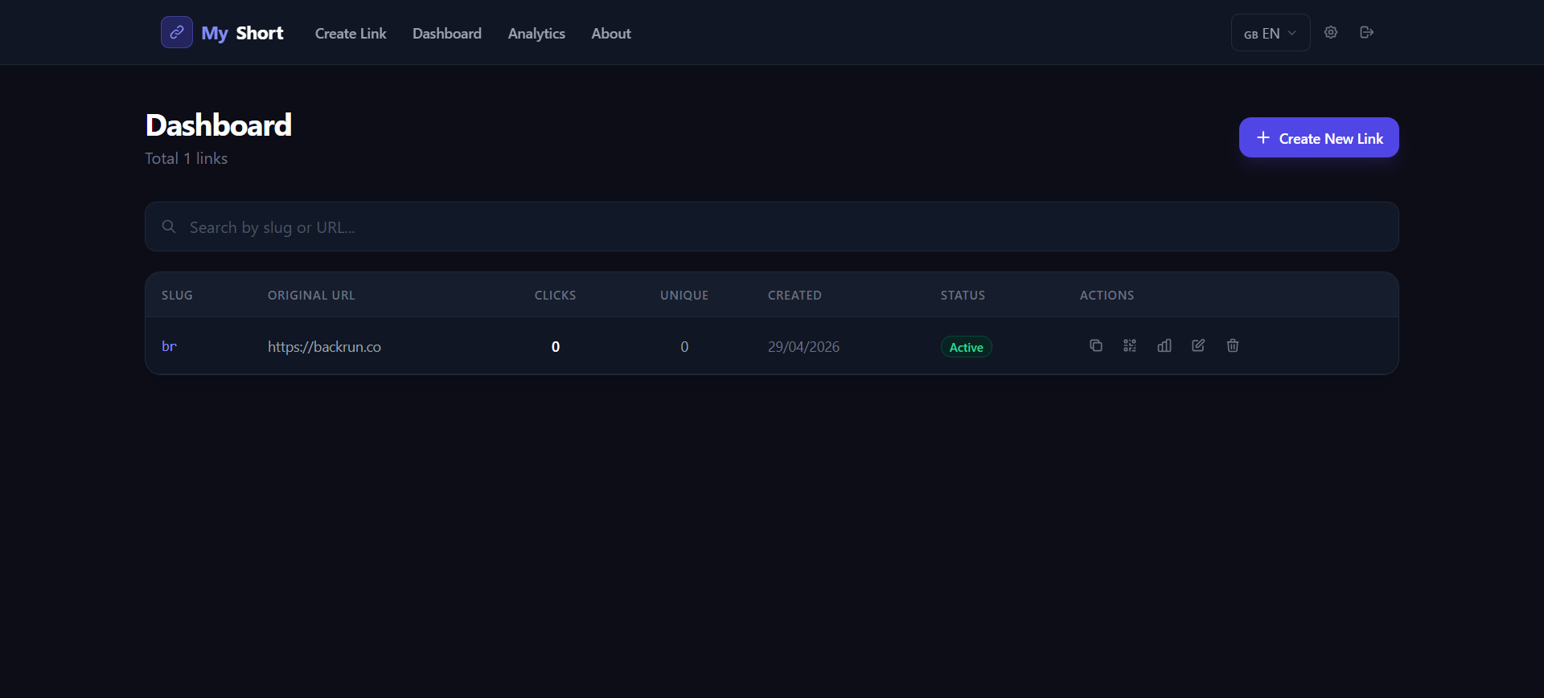Open the Analytics nav item

(x=536, y=33)
